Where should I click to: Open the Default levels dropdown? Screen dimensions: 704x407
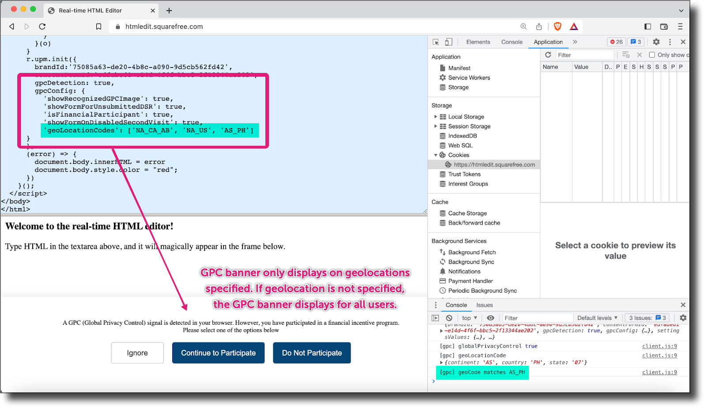point(598,318)
